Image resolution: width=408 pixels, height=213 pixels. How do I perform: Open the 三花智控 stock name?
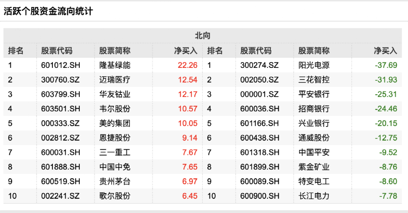pyautogui.click(x=314, y=79)
